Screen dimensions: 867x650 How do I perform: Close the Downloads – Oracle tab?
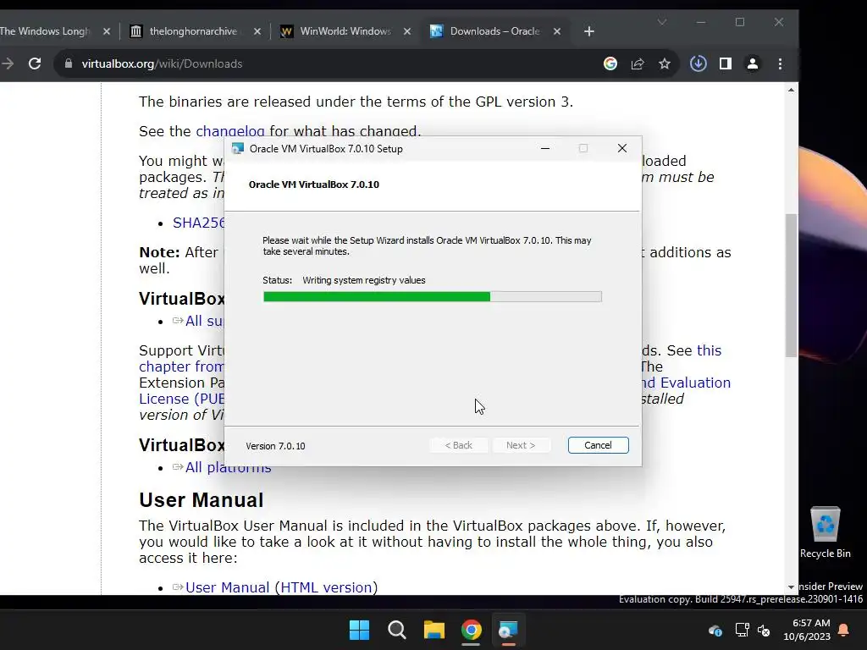[557, 31]
